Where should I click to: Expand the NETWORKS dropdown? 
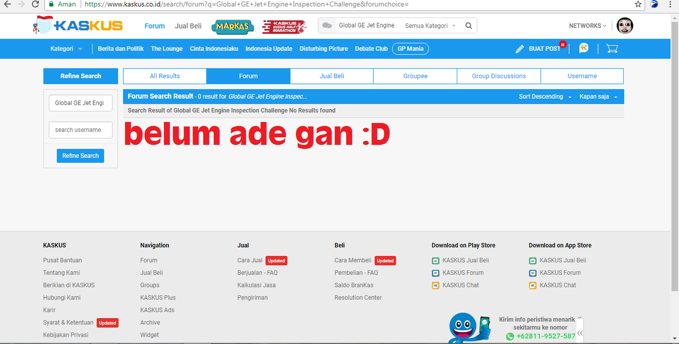(588, 25)
